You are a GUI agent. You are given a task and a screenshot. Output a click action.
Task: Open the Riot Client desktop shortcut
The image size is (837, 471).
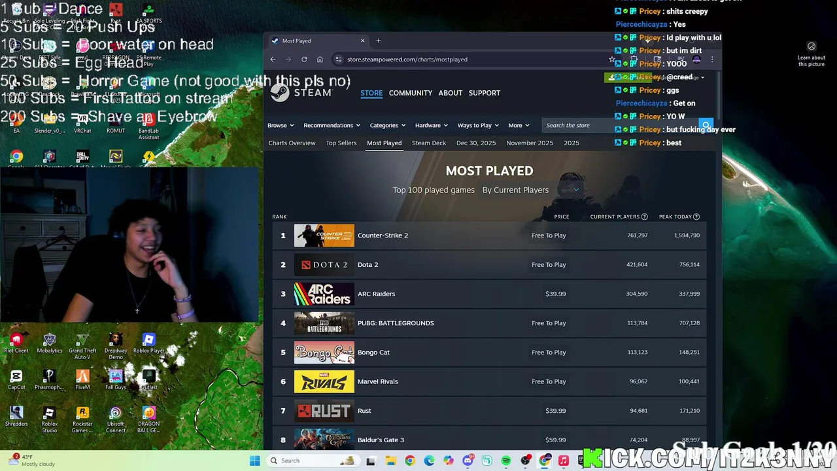16,343
